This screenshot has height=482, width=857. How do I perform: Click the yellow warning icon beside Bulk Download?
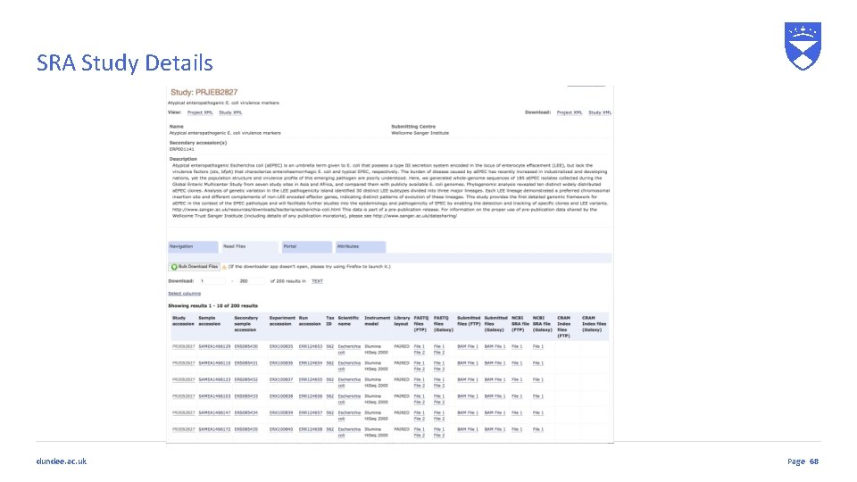[x=224, y=267]
